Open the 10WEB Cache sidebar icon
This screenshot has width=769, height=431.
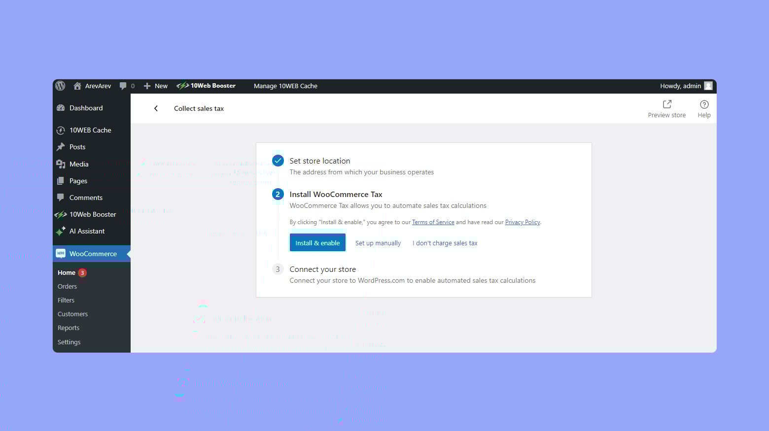click(x=61, y=131)
